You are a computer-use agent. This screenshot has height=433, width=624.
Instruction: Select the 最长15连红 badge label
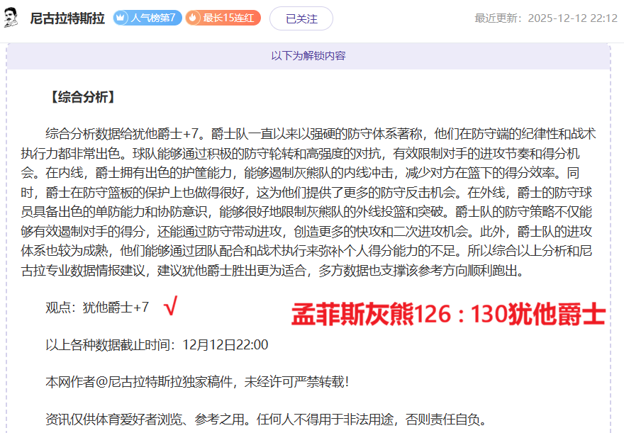click(x=230, y=18)
